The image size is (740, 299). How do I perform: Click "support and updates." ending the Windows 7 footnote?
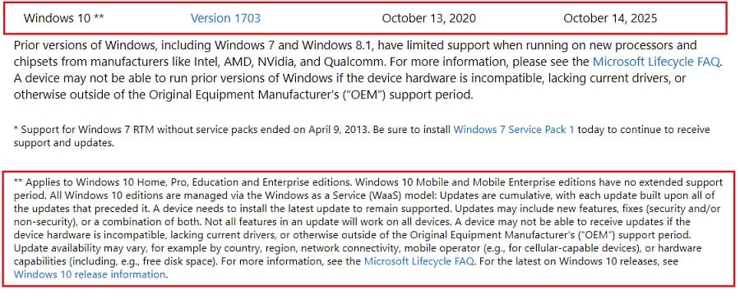(64, 142)
